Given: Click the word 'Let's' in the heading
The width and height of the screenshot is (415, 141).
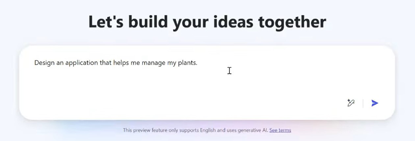Looking at the screenshot, I should [106, 22].
